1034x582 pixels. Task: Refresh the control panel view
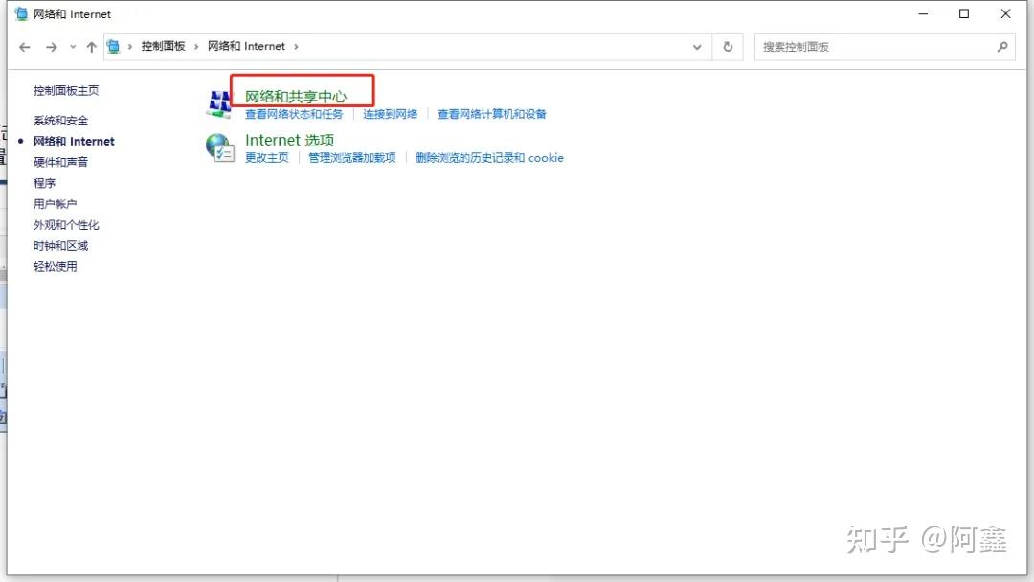coord(728,47)
